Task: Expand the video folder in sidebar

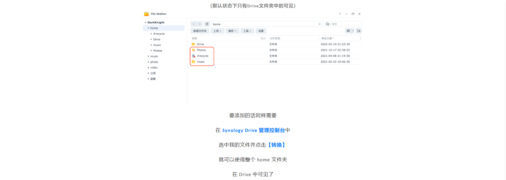Action: click(x=148, y=68)
